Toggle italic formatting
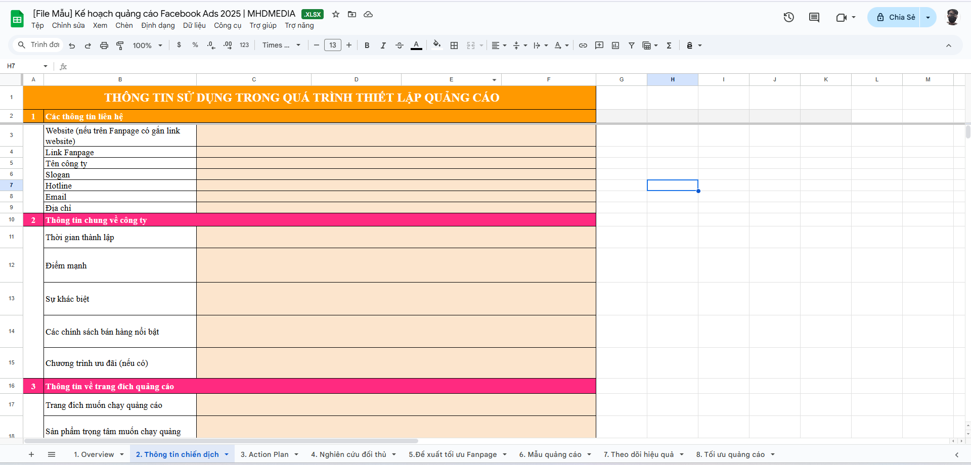The width and height of the screenshot is (971, 465). pyautogui.click(x=383, y=45)
